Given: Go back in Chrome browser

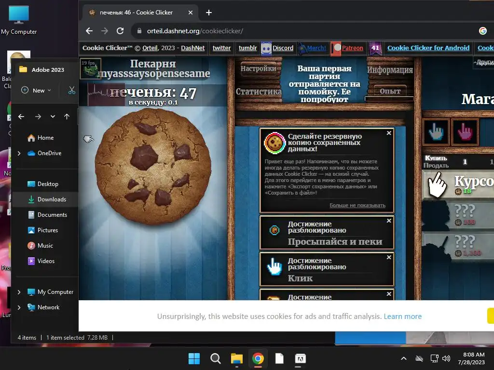Looking at the screenshot, I should tap(89, 31).
